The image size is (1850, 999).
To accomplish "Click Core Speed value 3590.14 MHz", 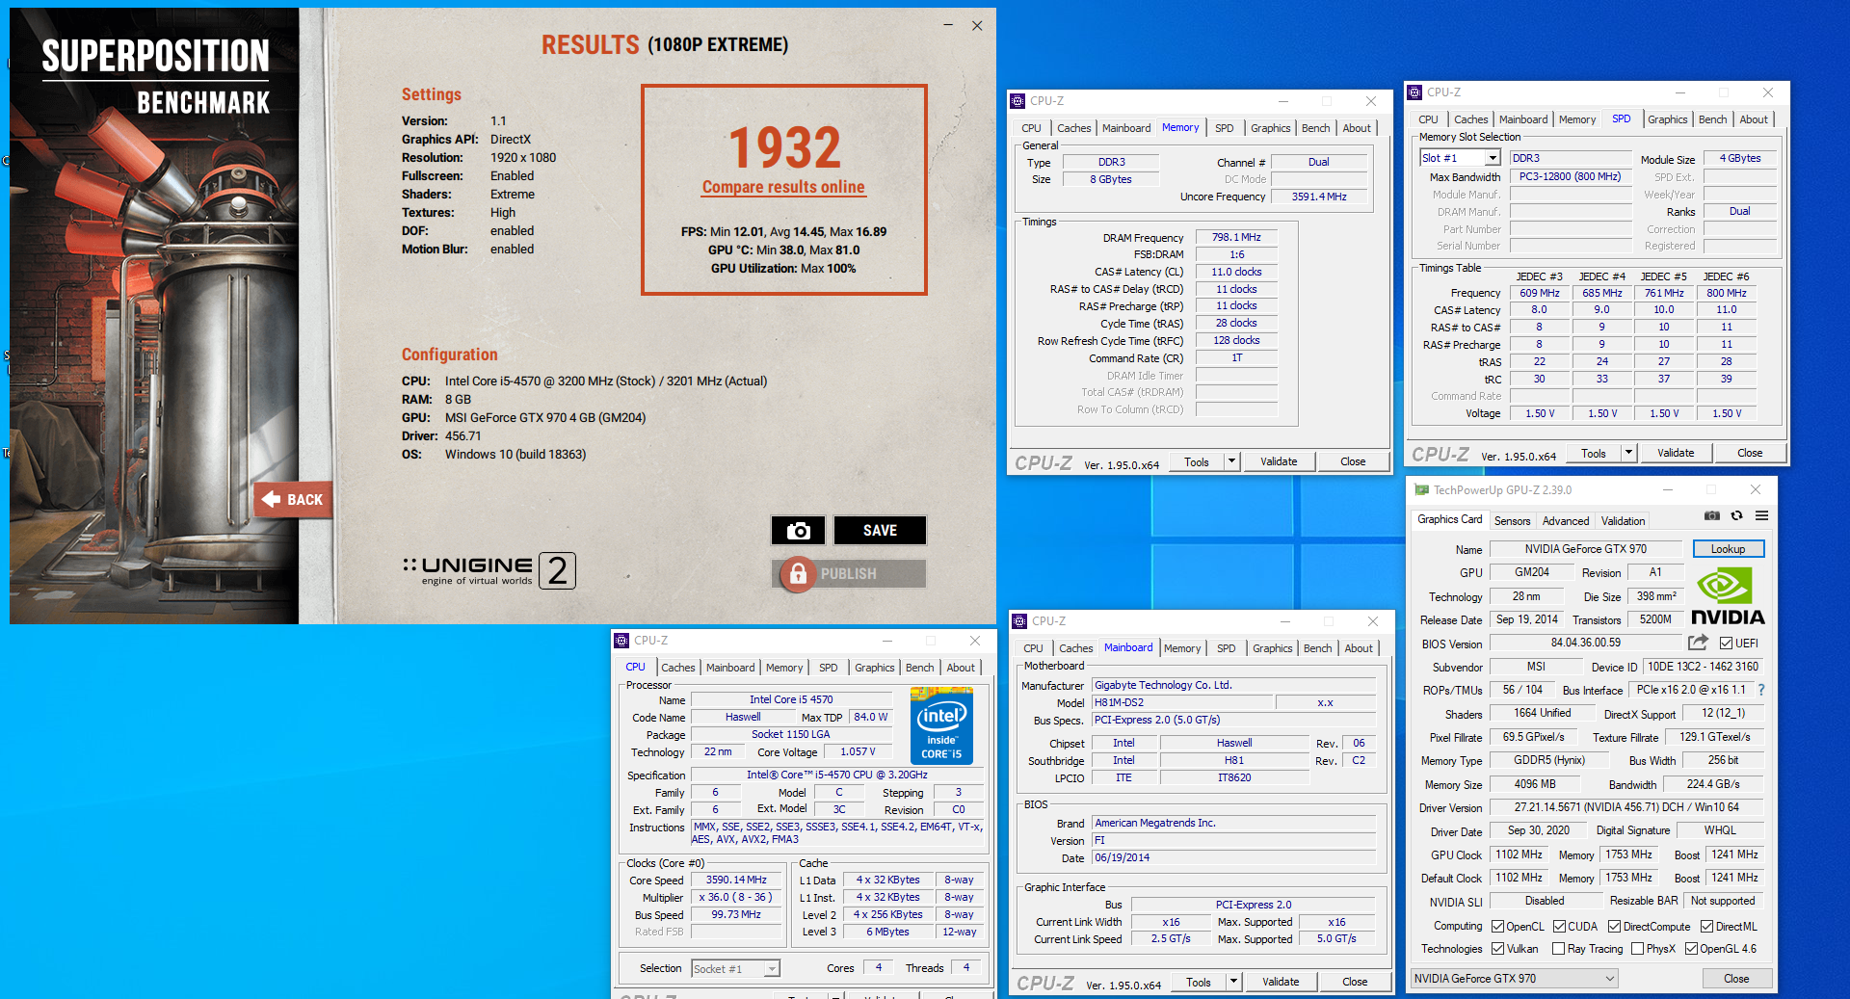I will [736, 880].
